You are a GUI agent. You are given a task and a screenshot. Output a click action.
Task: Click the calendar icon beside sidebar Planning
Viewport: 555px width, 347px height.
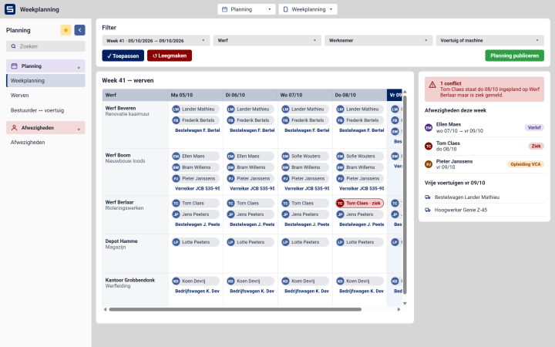[14, 66]
